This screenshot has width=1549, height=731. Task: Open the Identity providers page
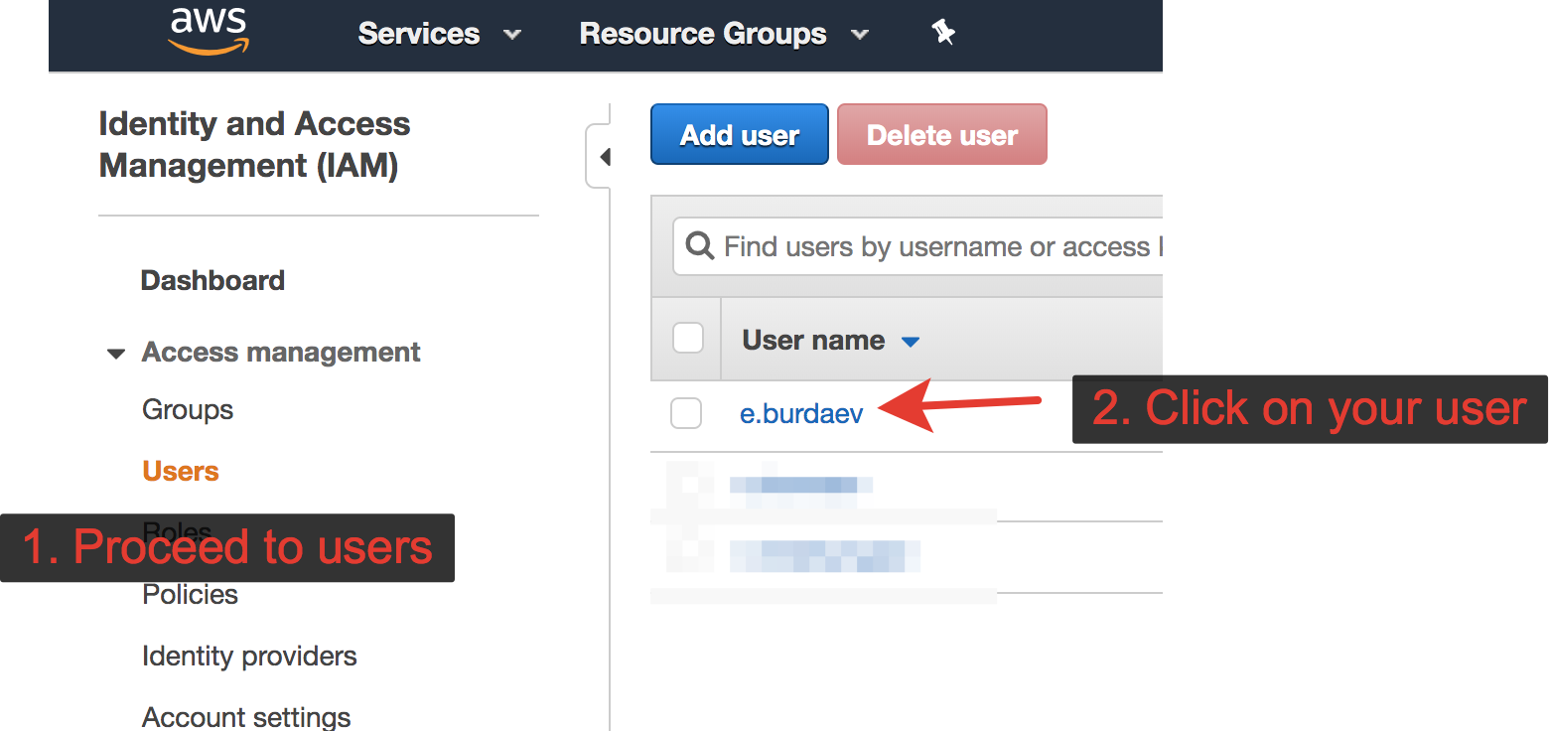pyautogui.click(x=249, y=656)
